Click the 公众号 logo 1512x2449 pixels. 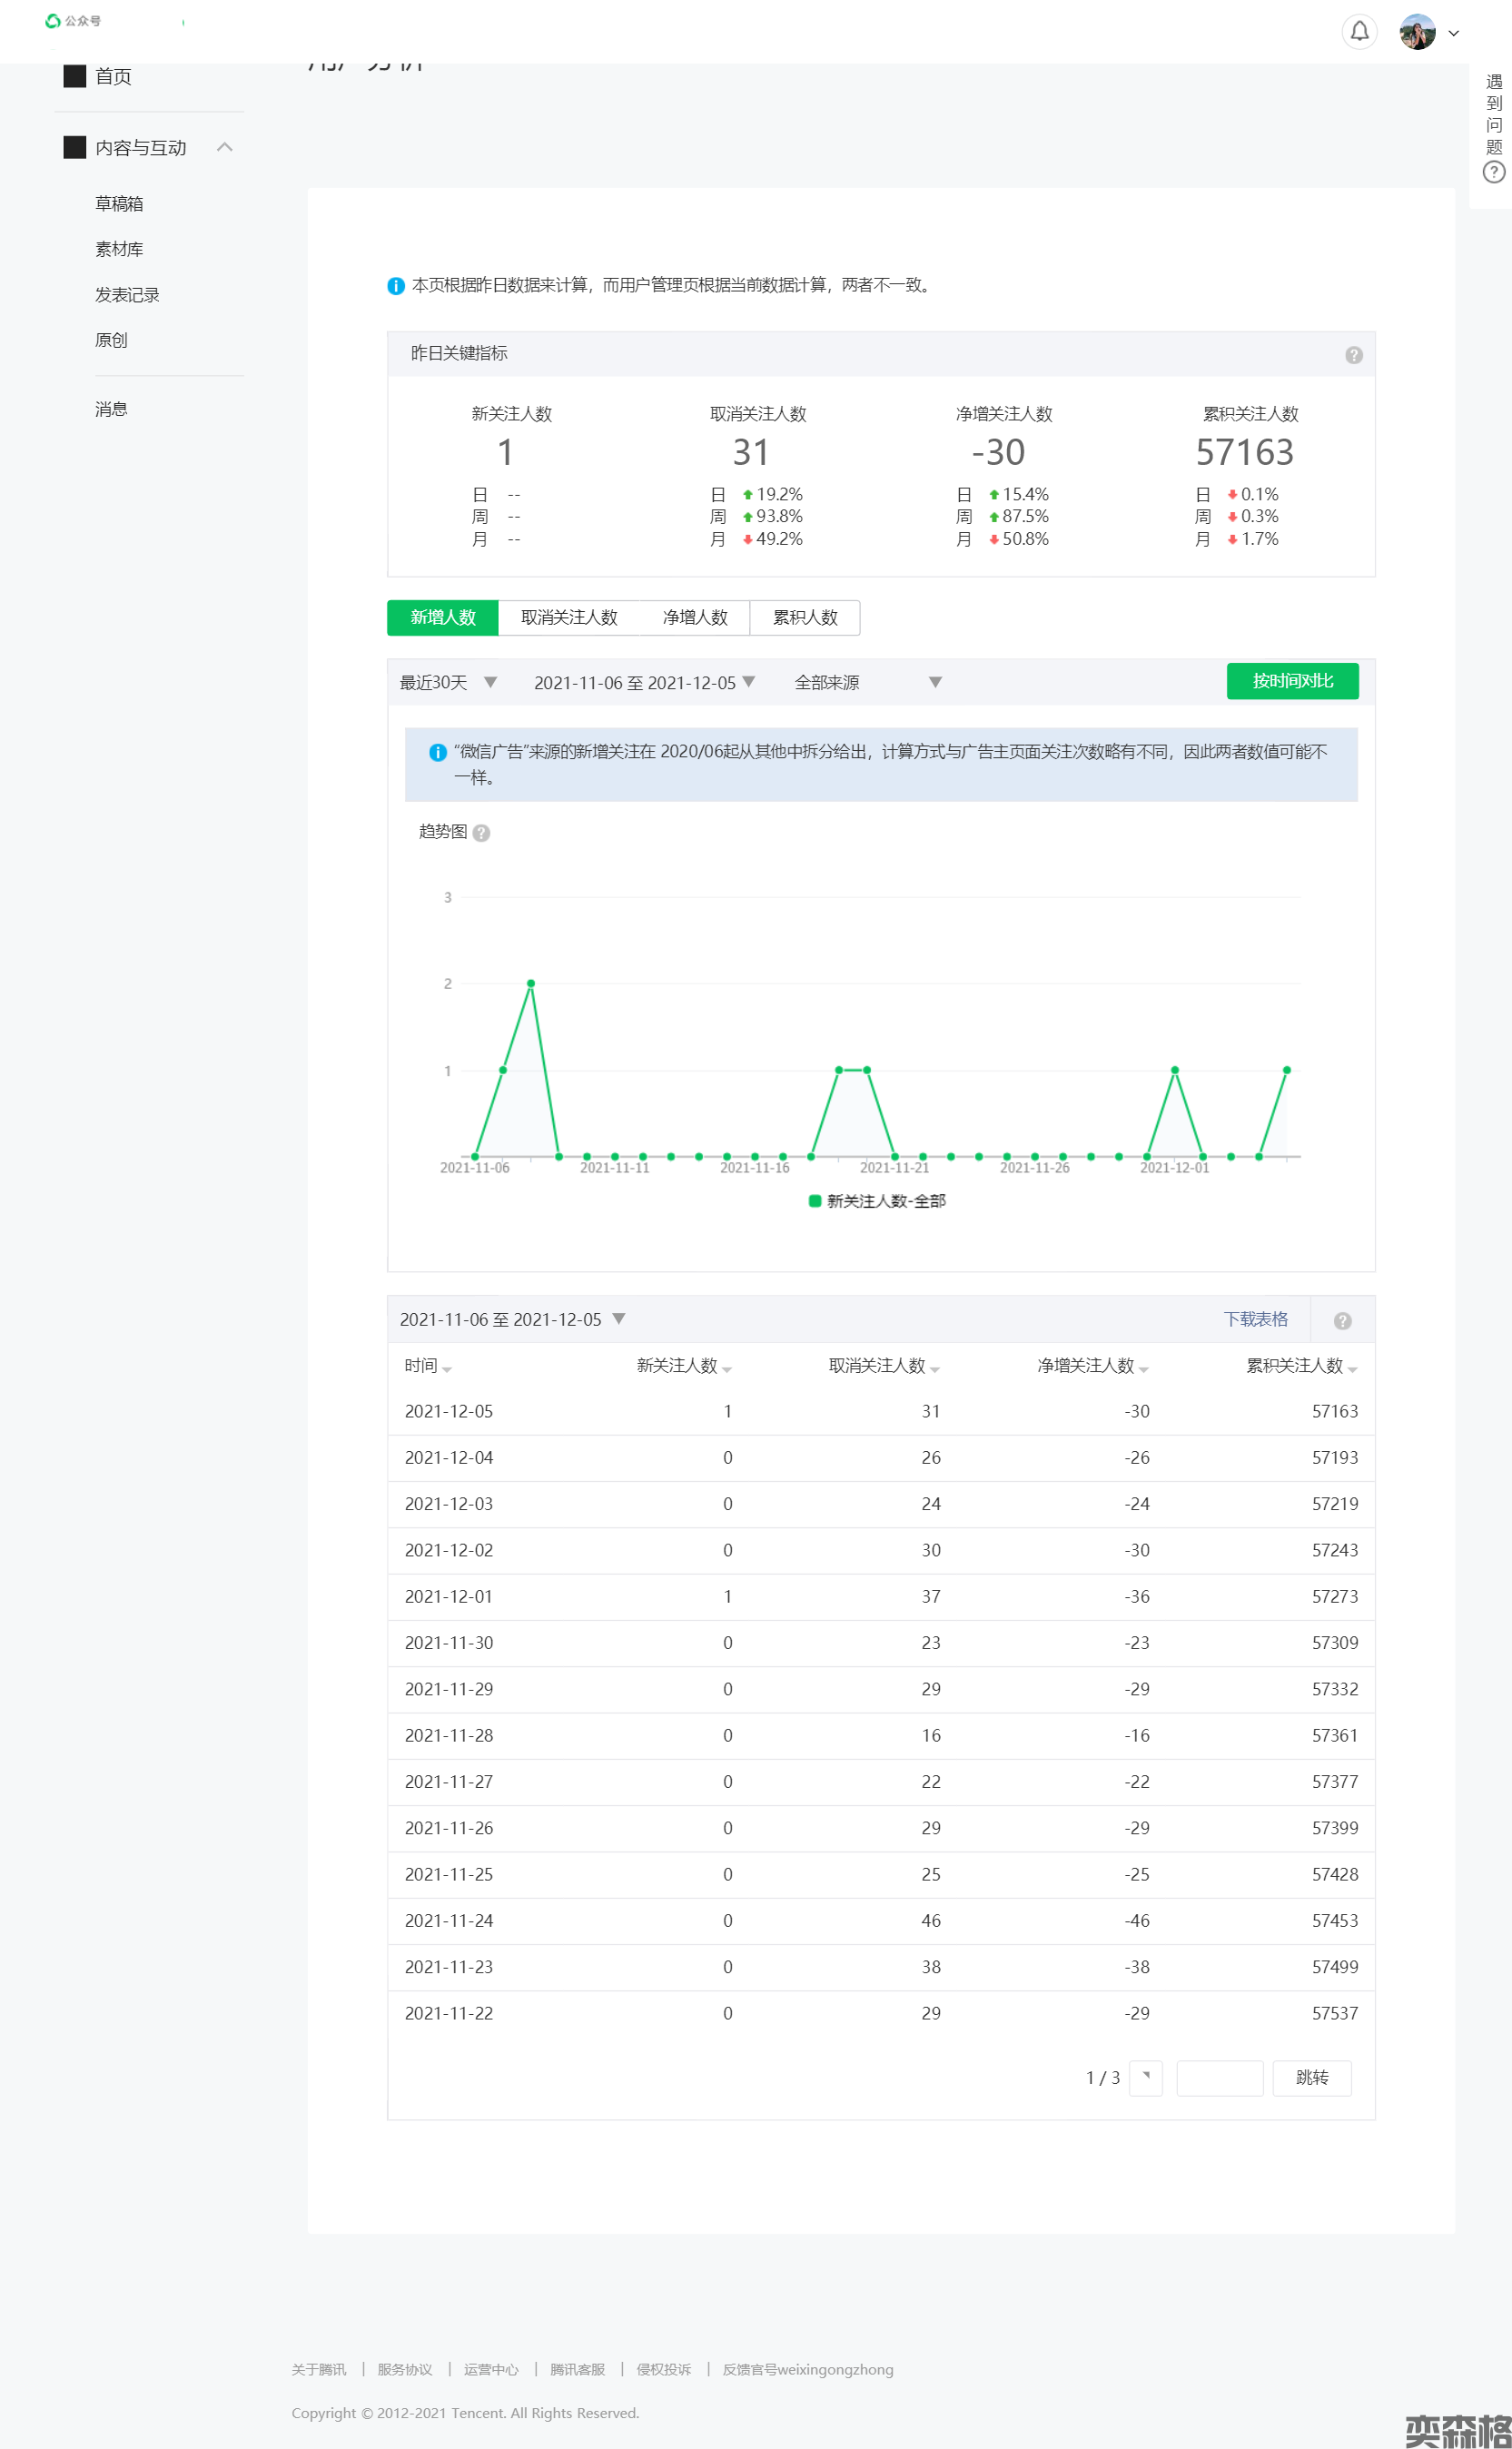pos(72,21)
